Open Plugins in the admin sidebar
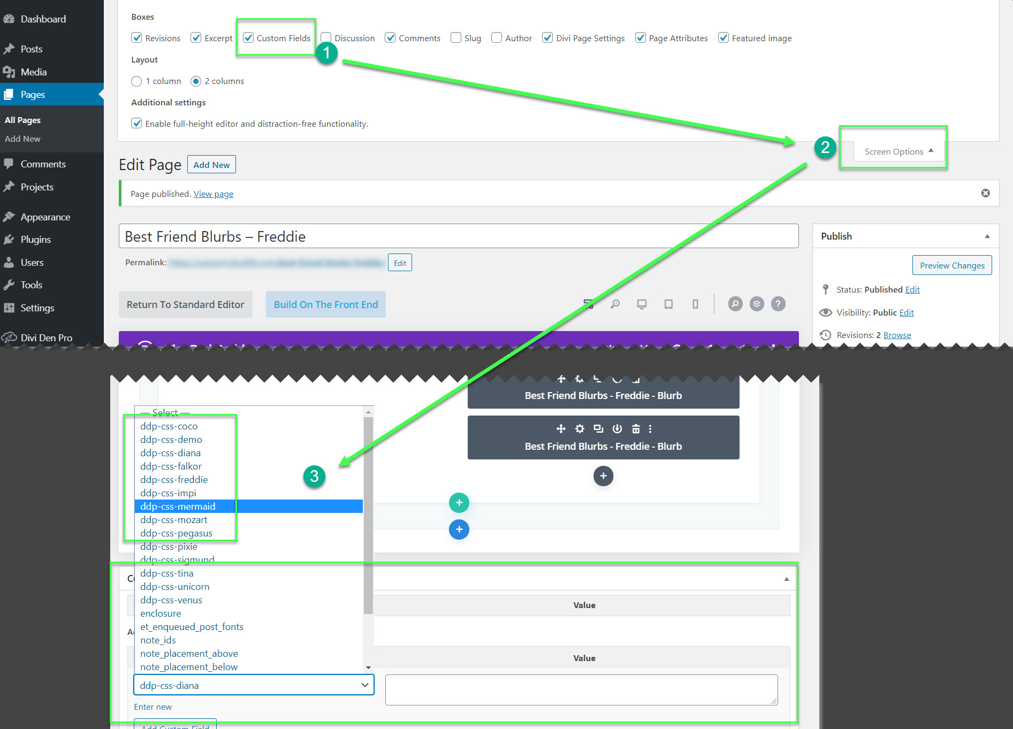This screenshot has height=729, width=1013. pyautogui.click(x=35, y=240)
